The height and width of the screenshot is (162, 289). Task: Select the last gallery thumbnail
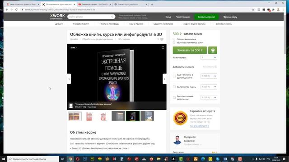[147, 116]
